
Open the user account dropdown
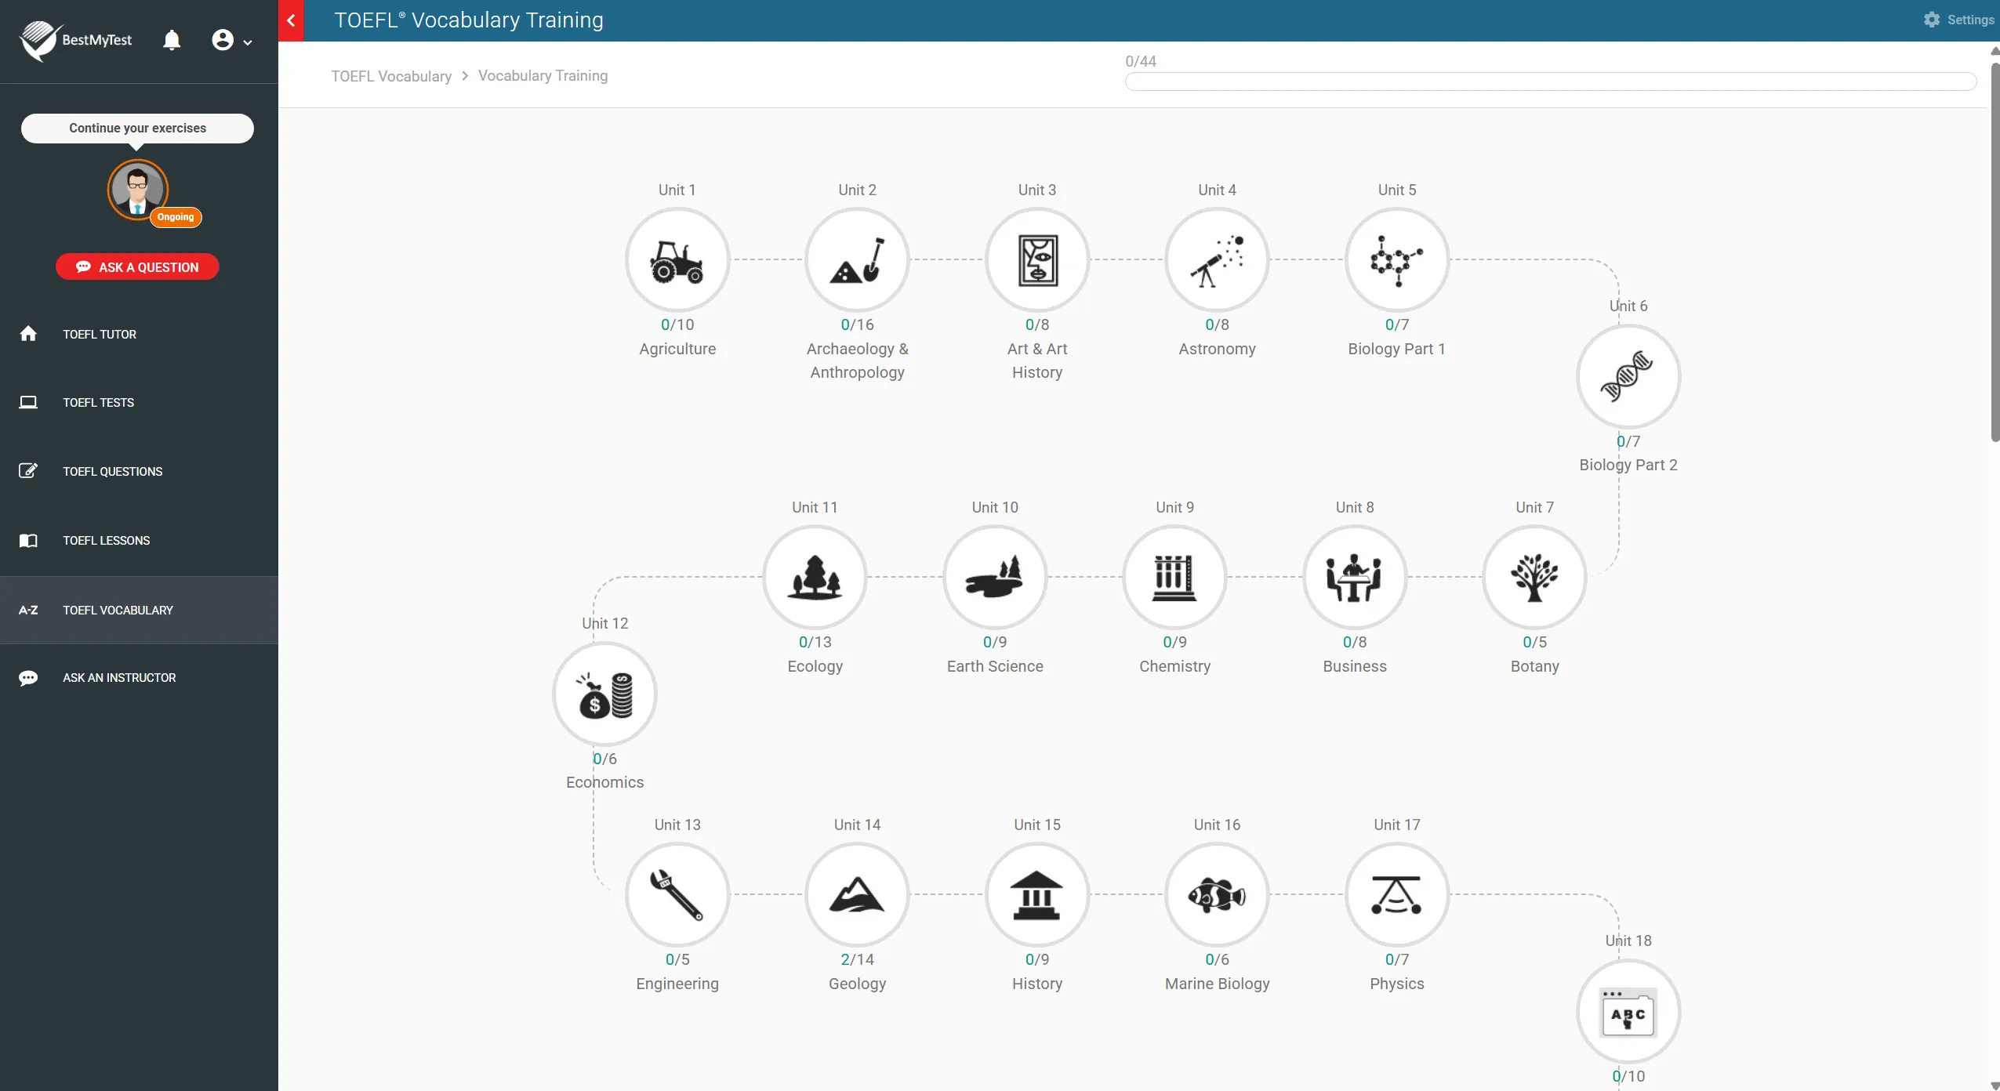click(231, 40)
